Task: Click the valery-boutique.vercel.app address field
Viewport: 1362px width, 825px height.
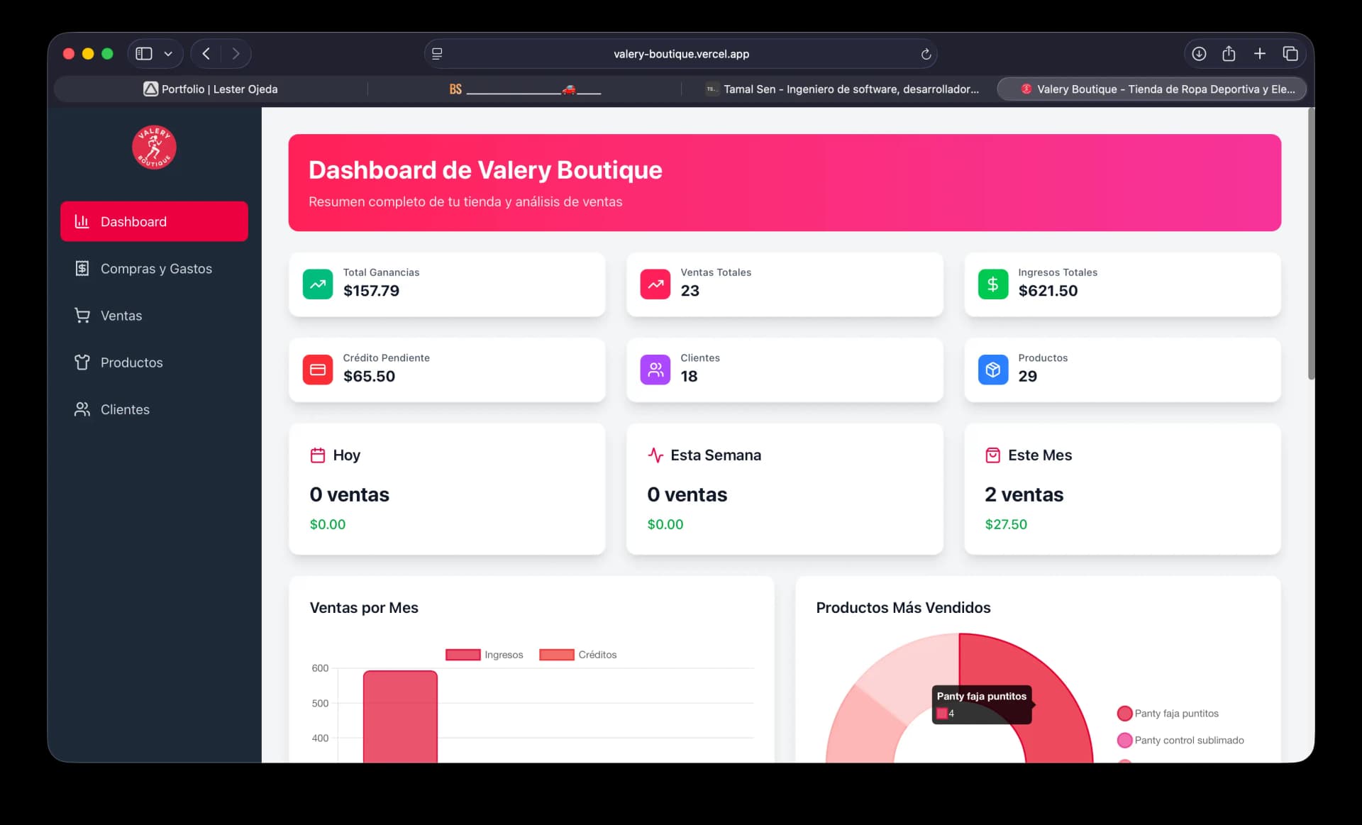Action: [680, 54]
